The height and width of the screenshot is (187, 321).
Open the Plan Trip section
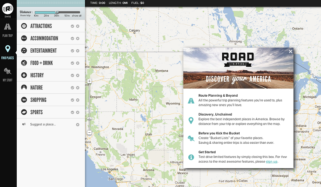[x=8, y=29]
